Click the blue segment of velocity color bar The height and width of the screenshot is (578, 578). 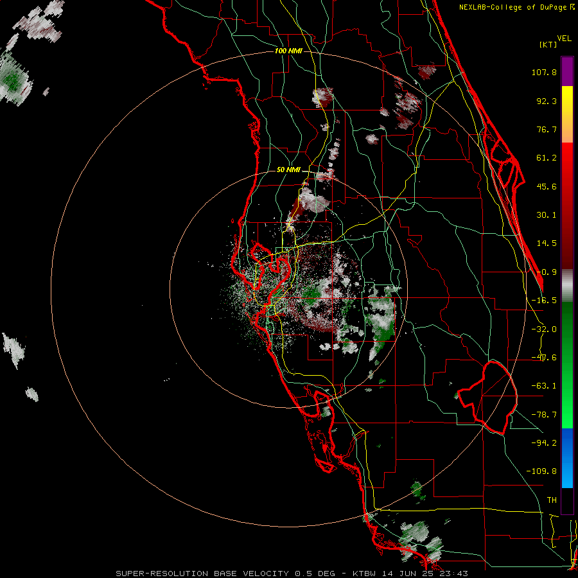[x=567, y=458]
